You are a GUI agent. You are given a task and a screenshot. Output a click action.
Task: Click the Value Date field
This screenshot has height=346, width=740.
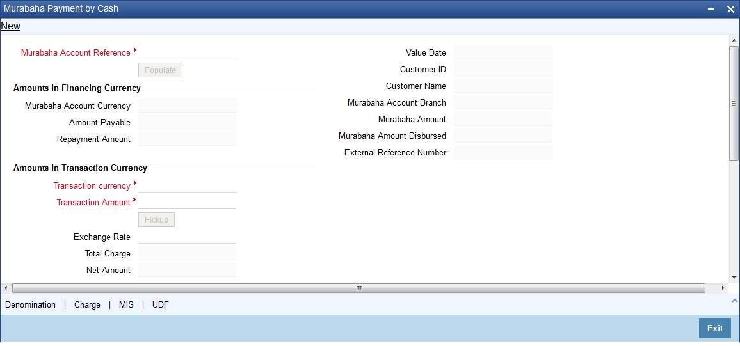pos(503,52)
